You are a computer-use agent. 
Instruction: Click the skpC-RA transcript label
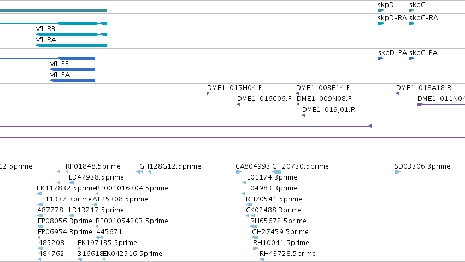424,18
